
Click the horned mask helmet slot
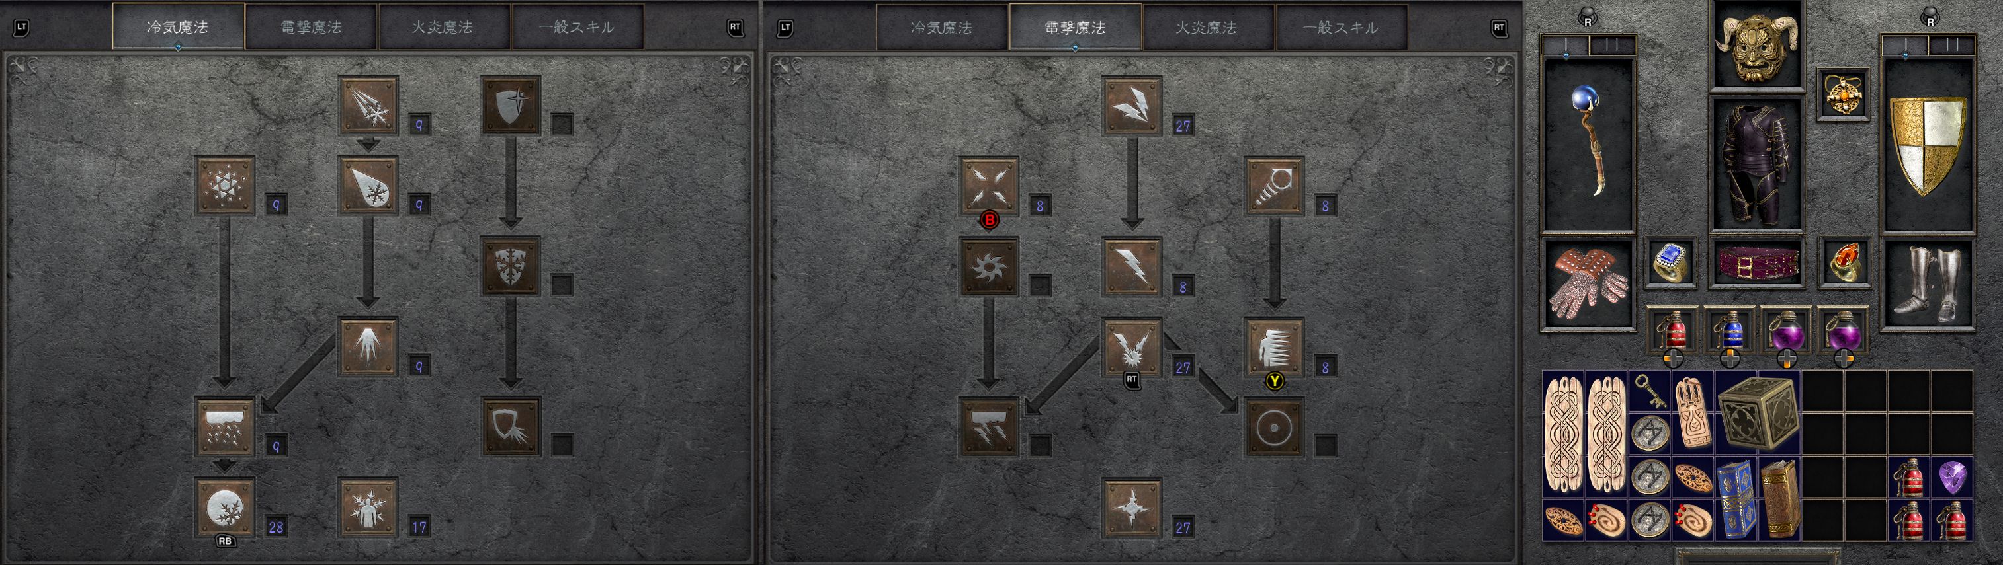click(x=1756, y=44)
